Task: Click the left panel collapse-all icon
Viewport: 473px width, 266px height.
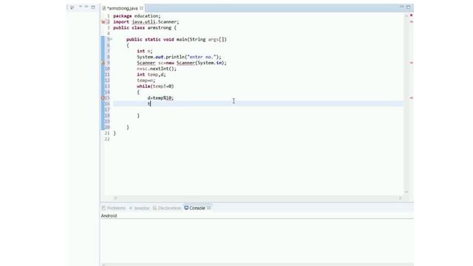Action: (x=72, y=7)
